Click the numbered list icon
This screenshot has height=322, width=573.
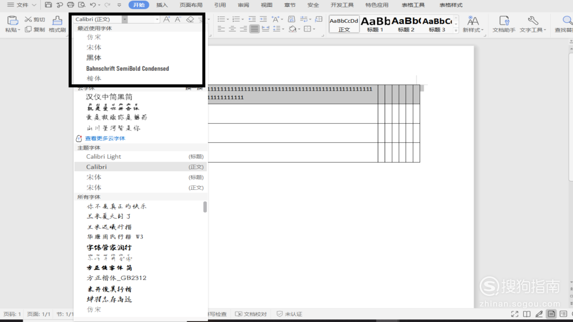pos(236,19)
